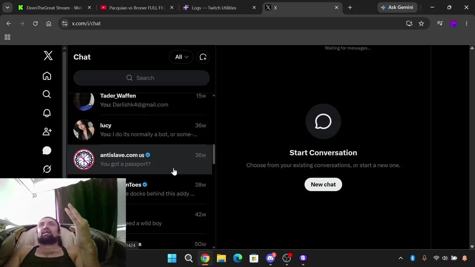Open the 'eed a wild boy' conversation
This screenshot has height=267, width=475.
click(x=169, y=219)
